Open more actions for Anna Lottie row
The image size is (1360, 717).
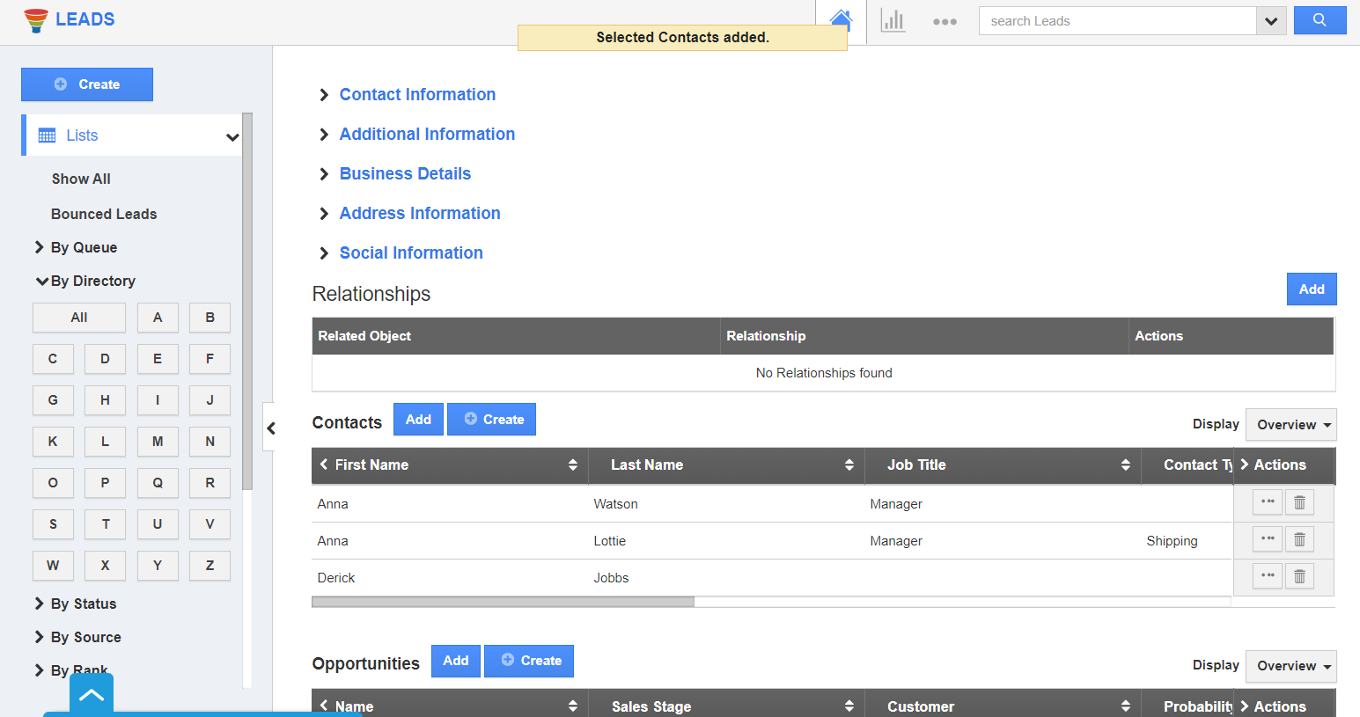(x=1267, y=539)
